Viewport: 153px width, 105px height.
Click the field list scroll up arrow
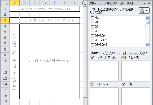pos(147,18)
